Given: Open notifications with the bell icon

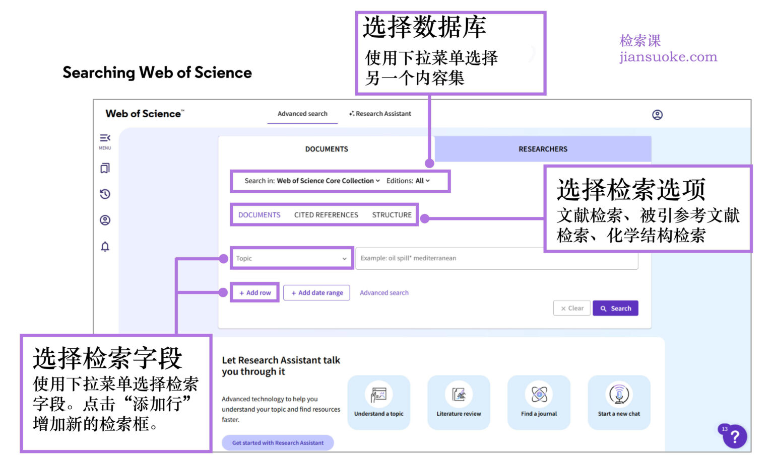Looking at the screenshot, I should 105,247.
